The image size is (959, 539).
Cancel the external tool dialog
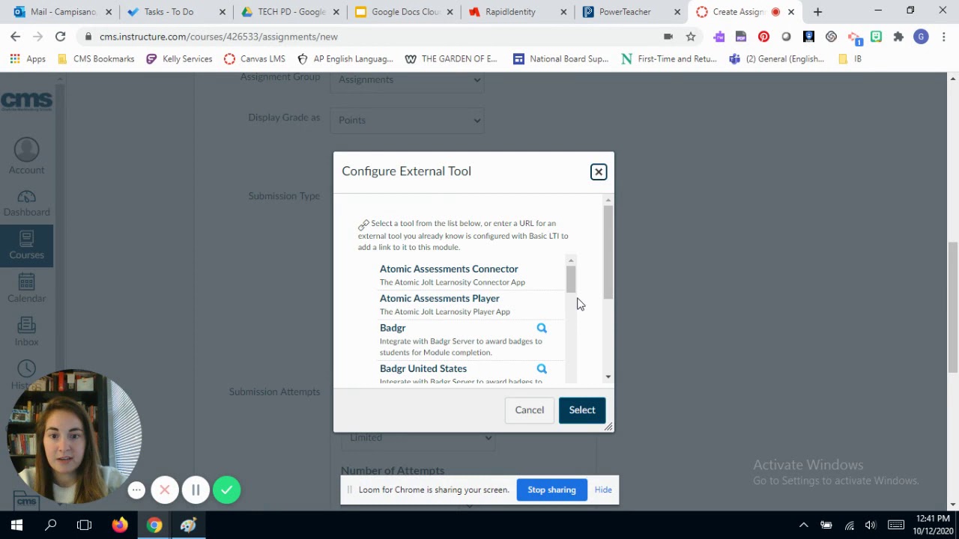[x=530, y=410]
